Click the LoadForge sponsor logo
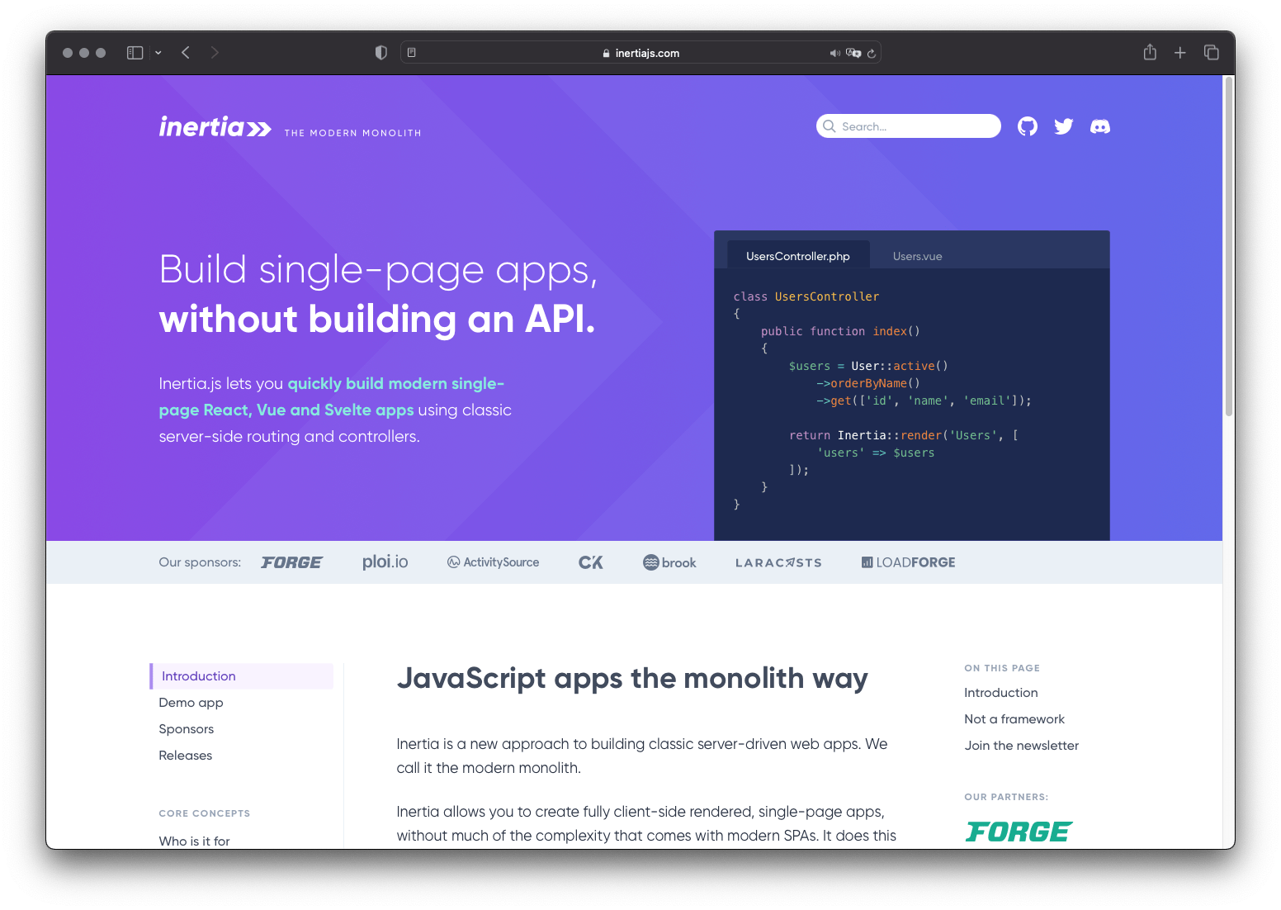Image resolution: width=1281 pixels, height=910 pixels. tap(908, 562)
